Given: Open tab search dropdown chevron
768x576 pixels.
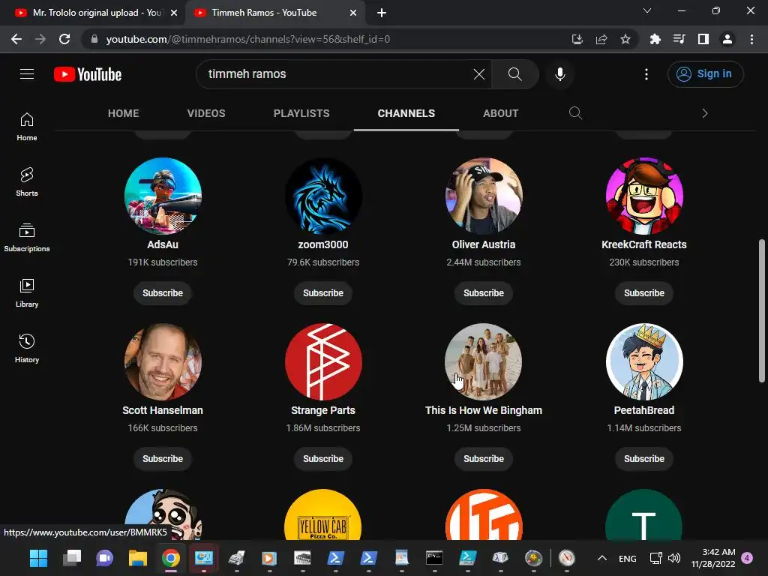Looking at the screenshot, I should (x=647, y=10).
